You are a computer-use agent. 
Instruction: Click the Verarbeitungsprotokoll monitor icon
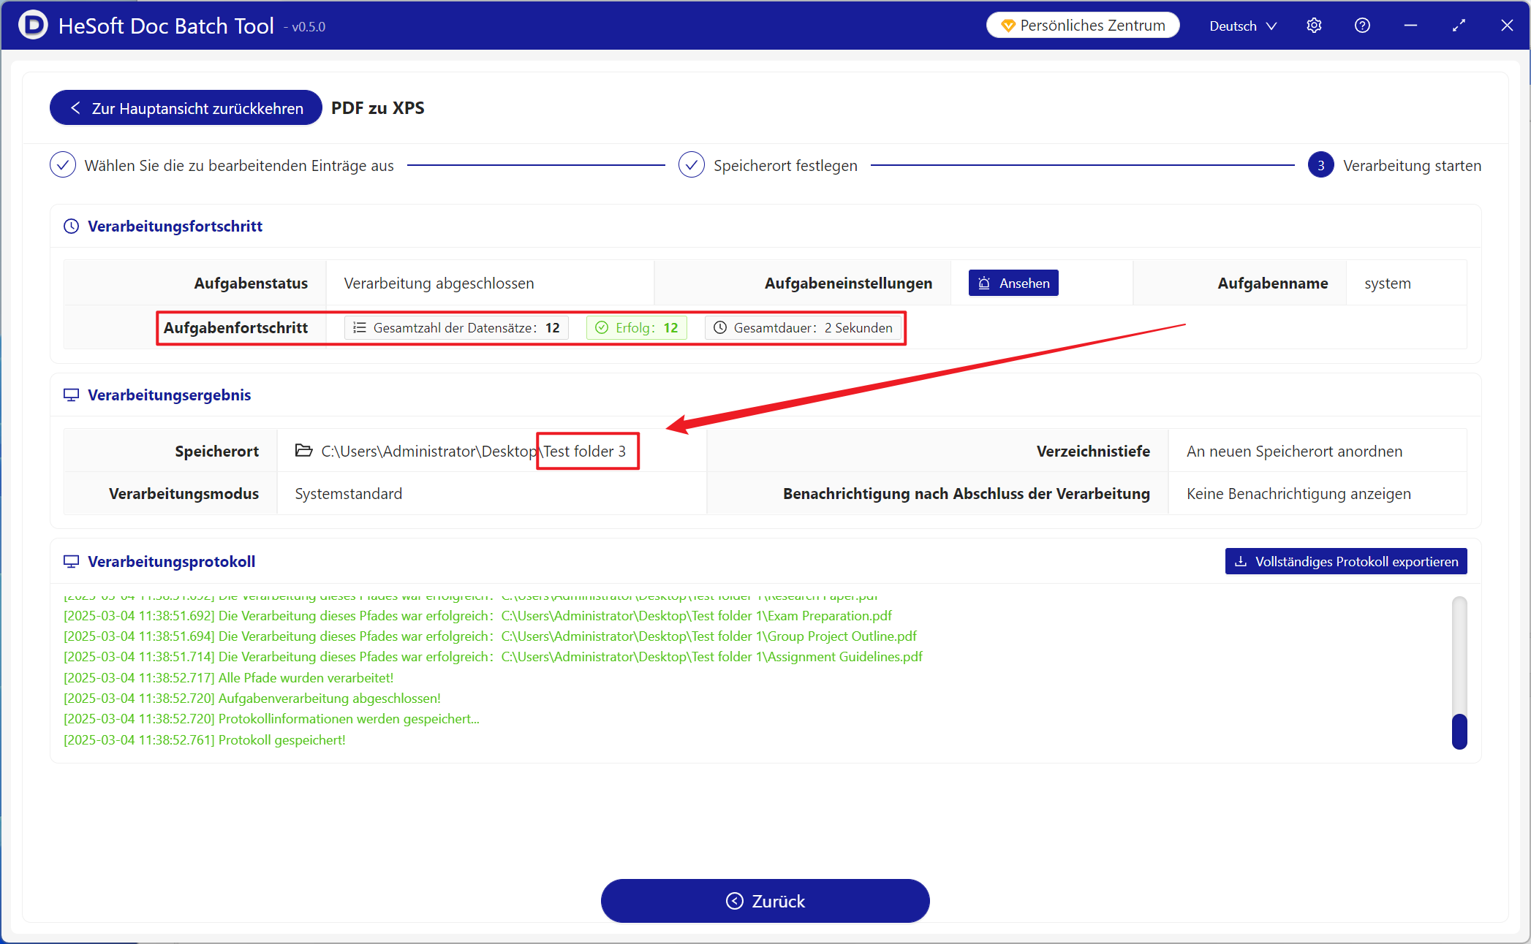tap(71, 562)
